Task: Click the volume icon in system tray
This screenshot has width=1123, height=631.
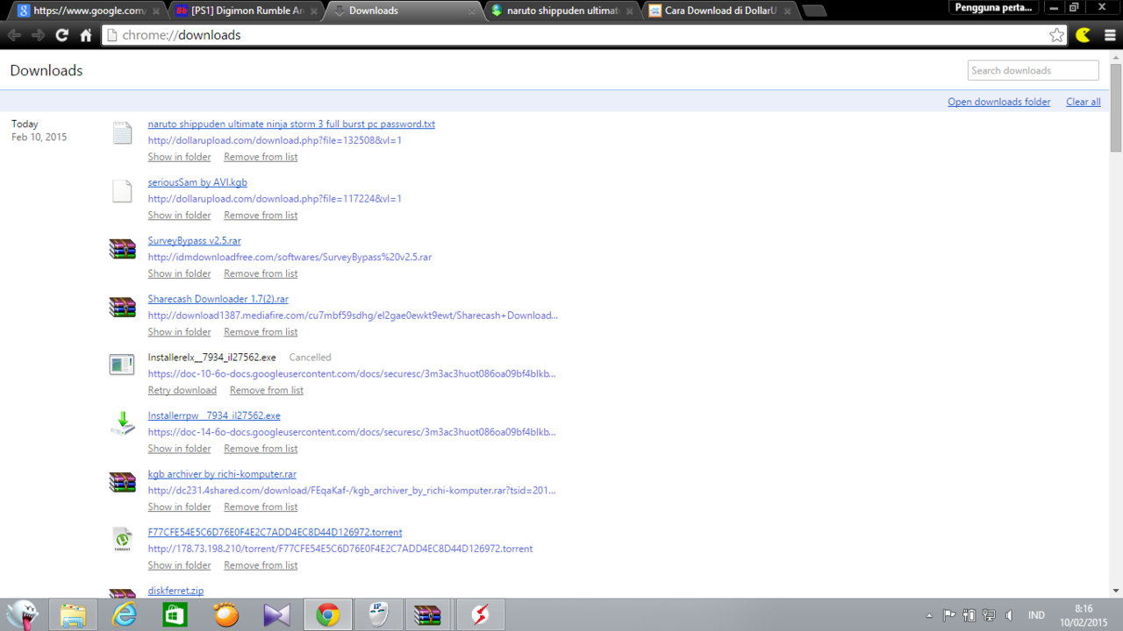Action: coord(1009,615)
